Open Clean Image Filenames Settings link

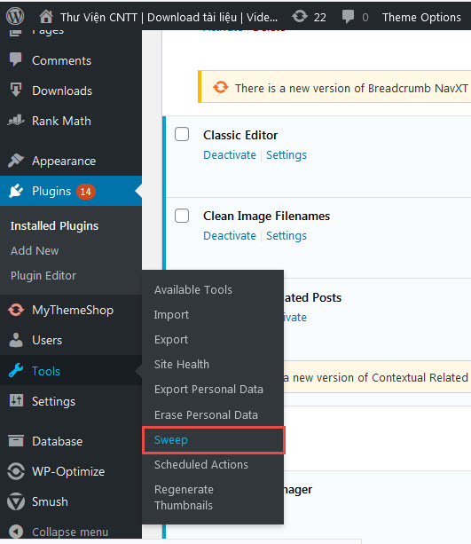click(287, 235)
